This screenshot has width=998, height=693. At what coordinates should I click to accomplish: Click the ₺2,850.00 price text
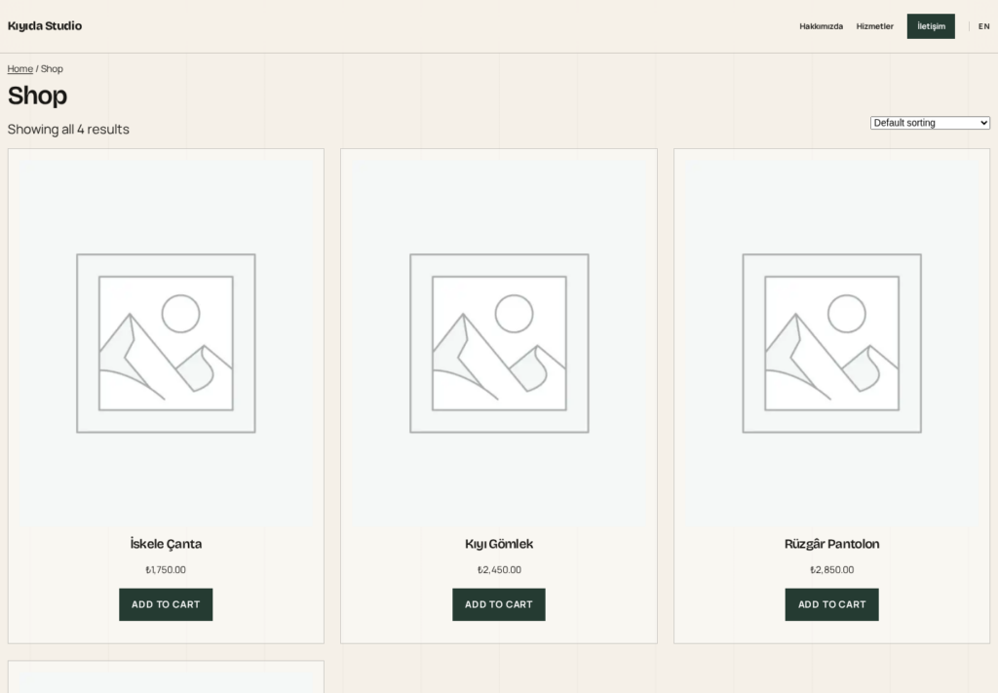(832, 569)
